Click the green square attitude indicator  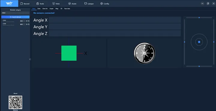point(69,53)
